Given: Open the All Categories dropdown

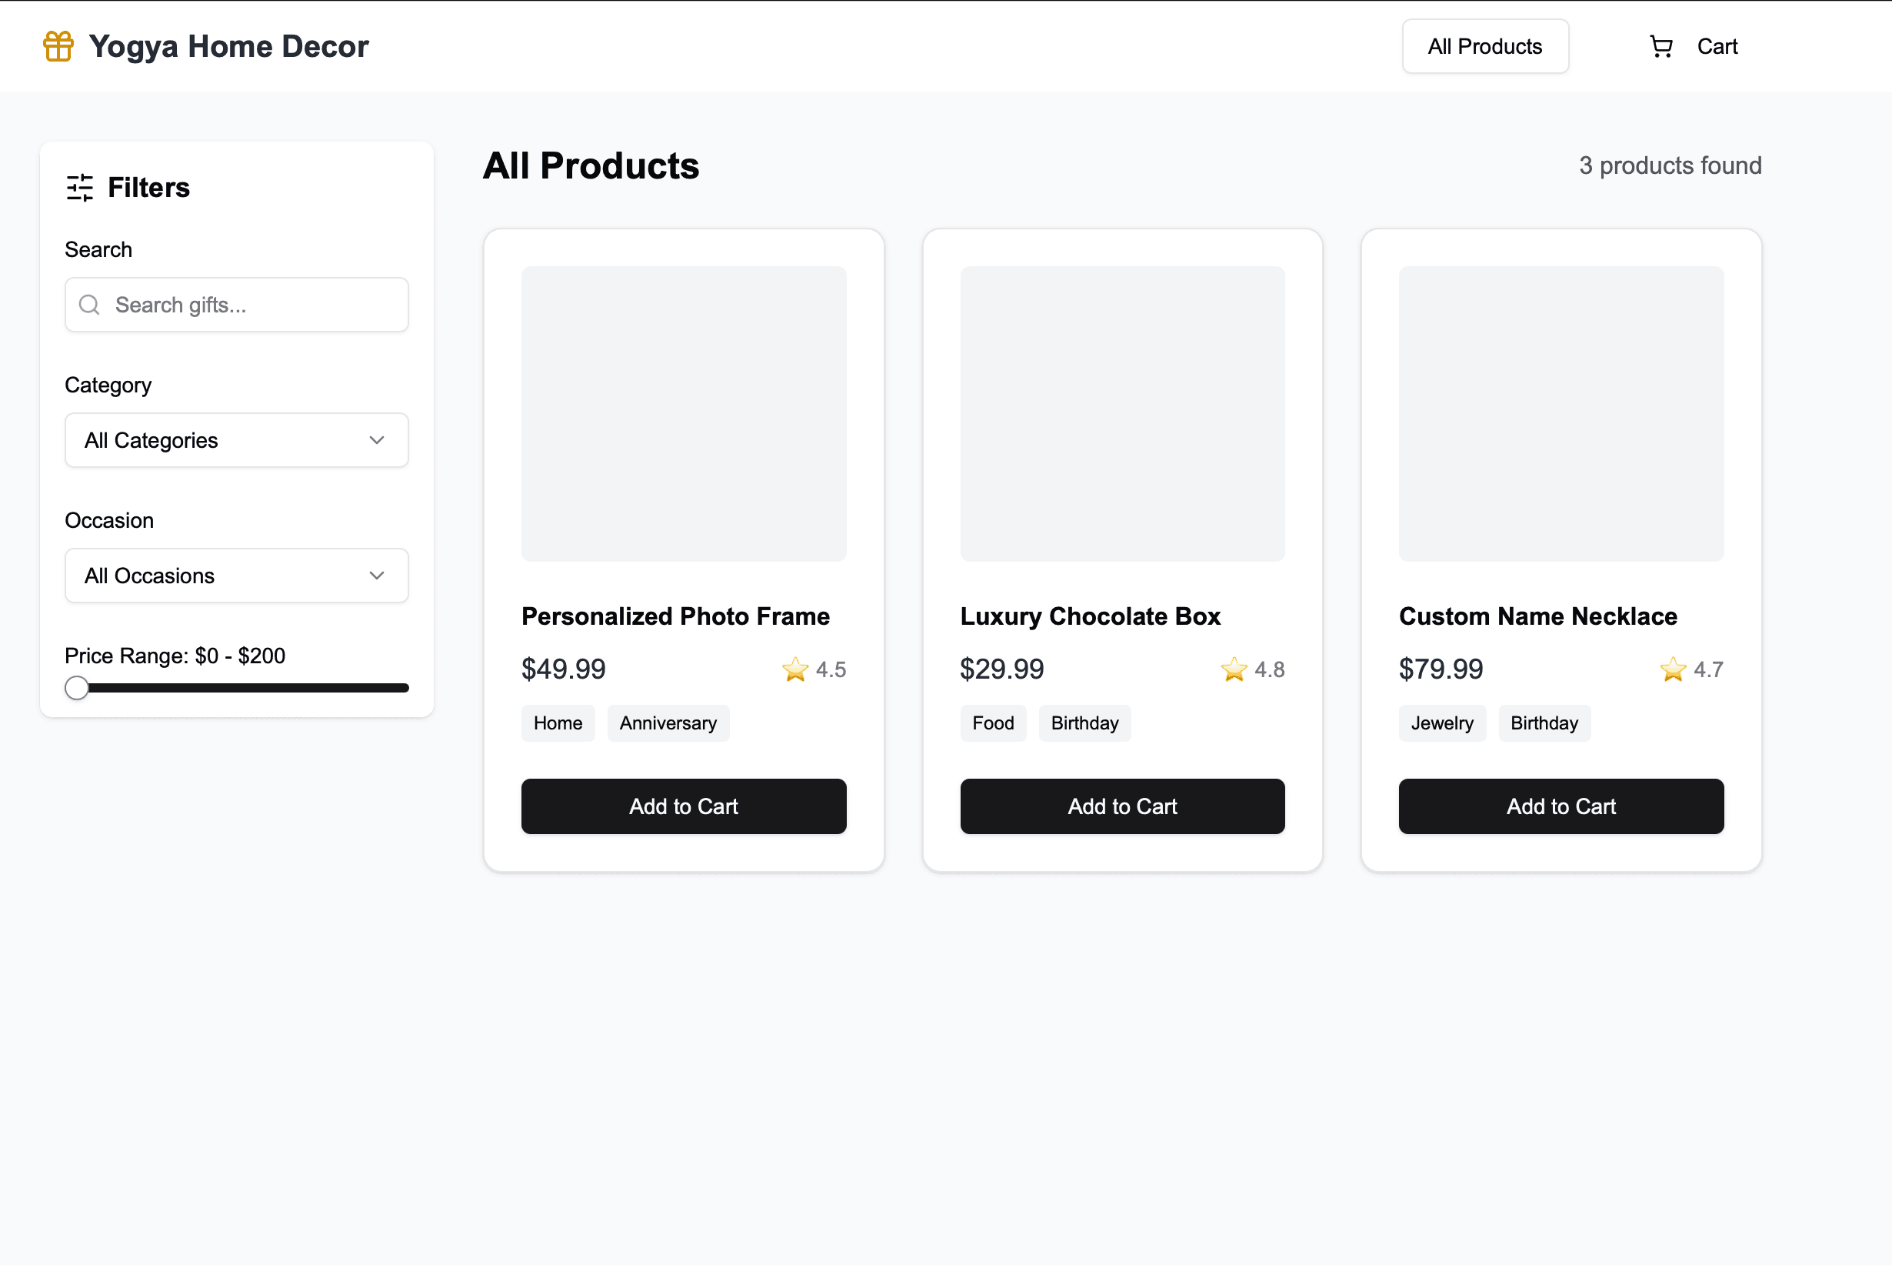Looking at the screenshot, I should coord(236,439).
